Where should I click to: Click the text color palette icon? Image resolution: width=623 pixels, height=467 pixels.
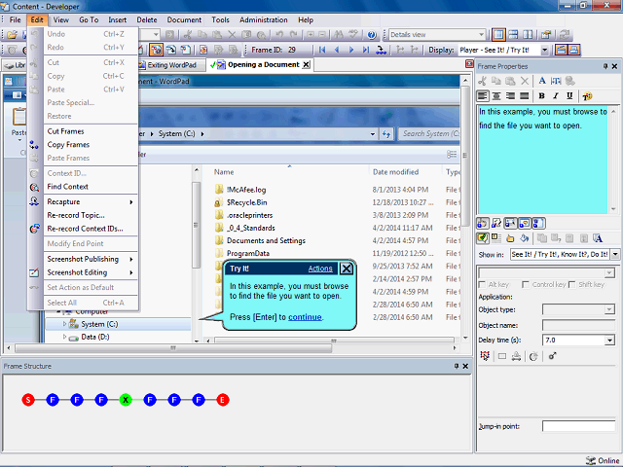click(x=587, y=96)
